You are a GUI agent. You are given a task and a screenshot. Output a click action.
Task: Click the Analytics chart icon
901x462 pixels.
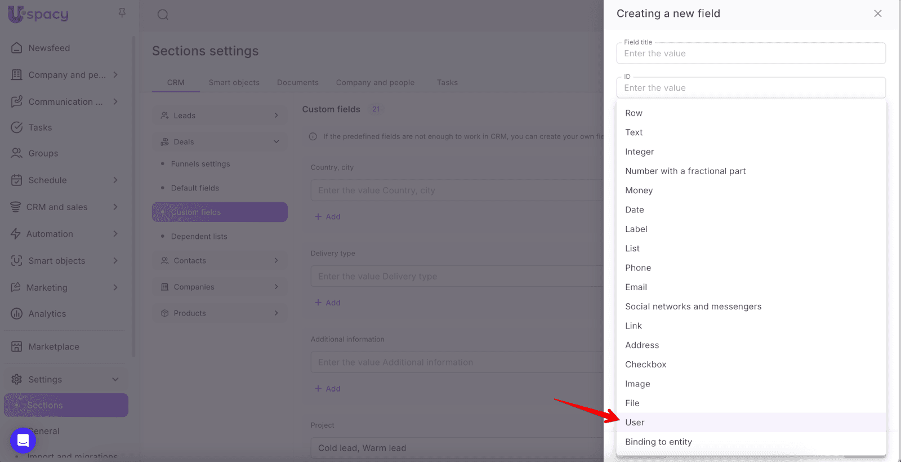[x=17, y=314]
